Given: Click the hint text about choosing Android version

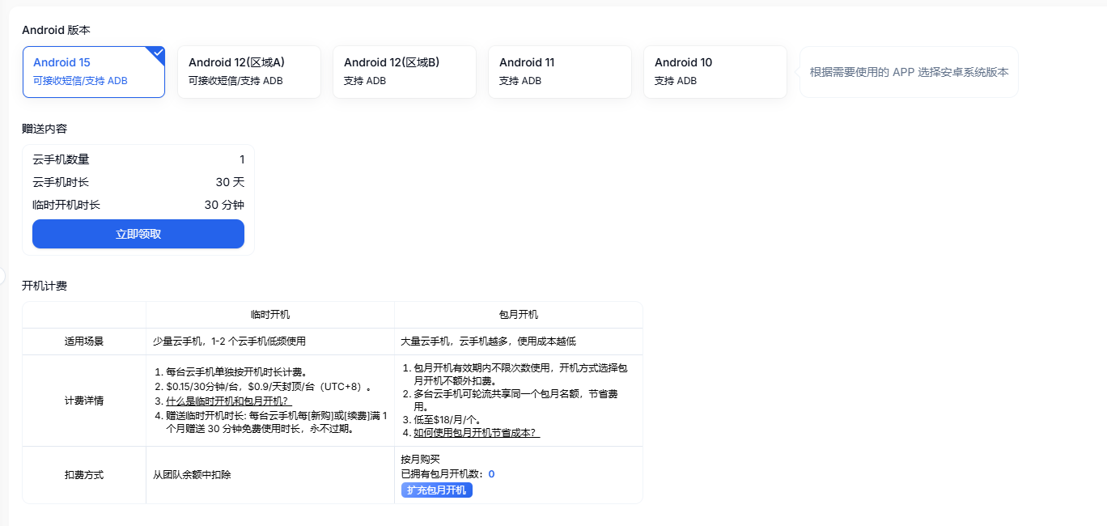Looking at the screenshot, I should click(x=908, y=72).
